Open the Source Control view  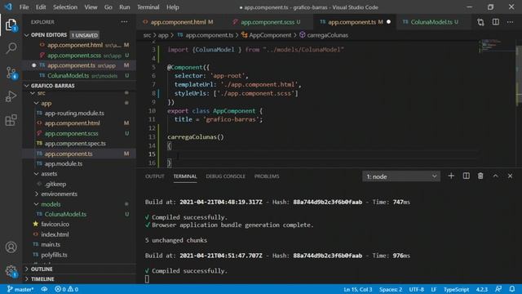(x=11, y=73)
